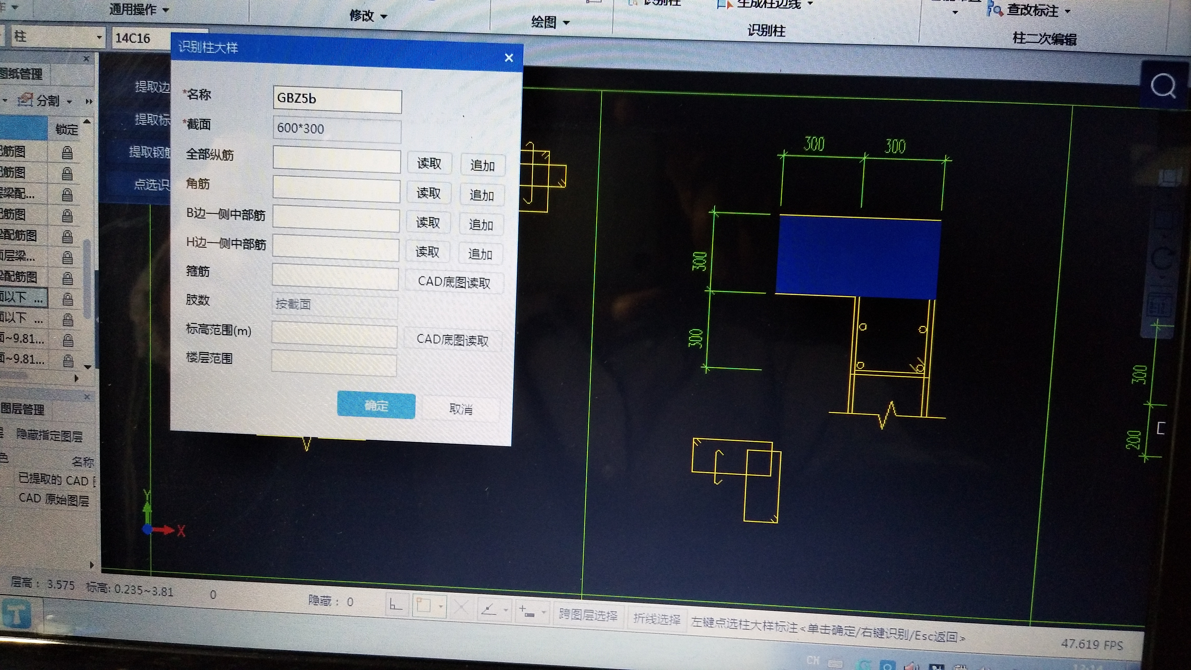The height and width of the screenshot is (670, 1191).
Task: Click the magnifier search icon at top right
Action: point(1163,86)
